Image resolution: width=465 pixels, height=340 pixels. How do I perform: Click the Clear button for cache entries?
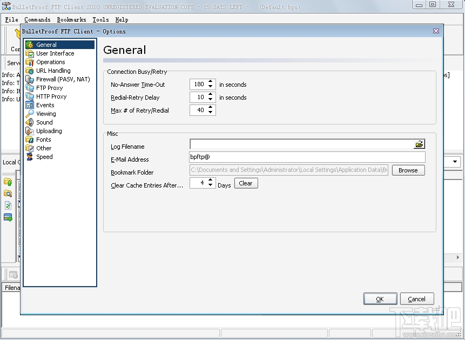coord(246,183)
